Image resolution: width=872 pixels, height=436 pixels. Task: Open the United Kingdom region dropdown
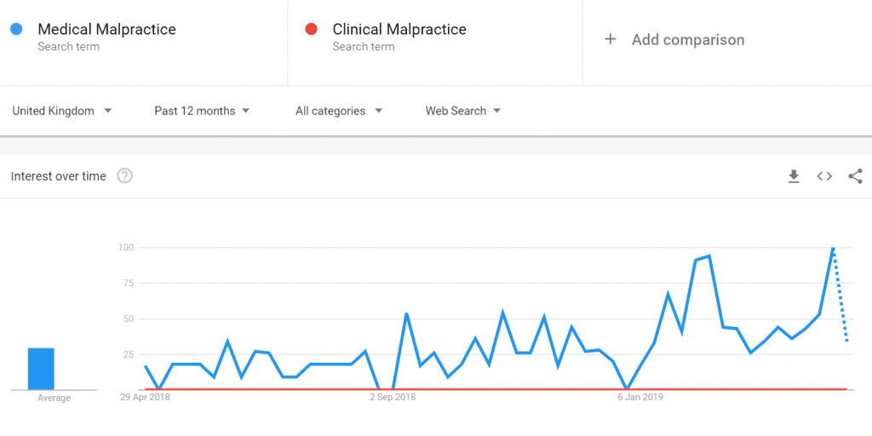[x=62, y=111]
